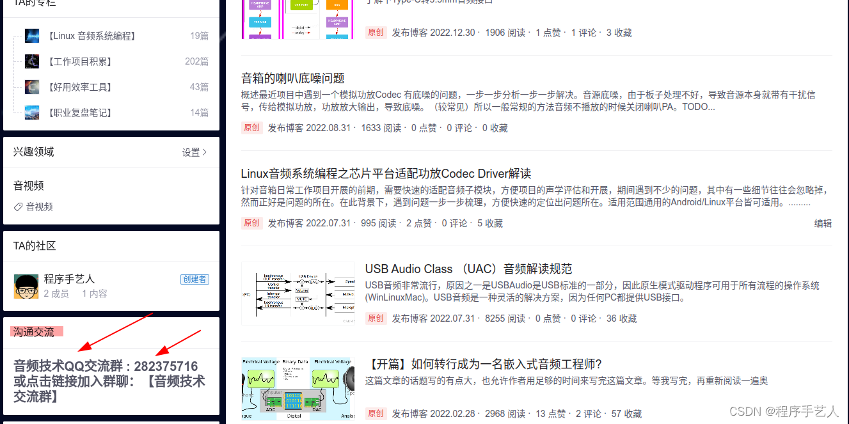Click the 程序手艺人 community avatar
Image resolution: width=849 pixels, height=424 pixels.
(x=26, y=286)
